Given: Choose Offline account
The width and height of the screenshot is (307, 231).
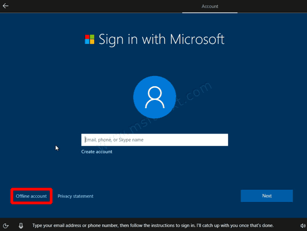Looking at the screenshot, I should (x=31, y=196).
